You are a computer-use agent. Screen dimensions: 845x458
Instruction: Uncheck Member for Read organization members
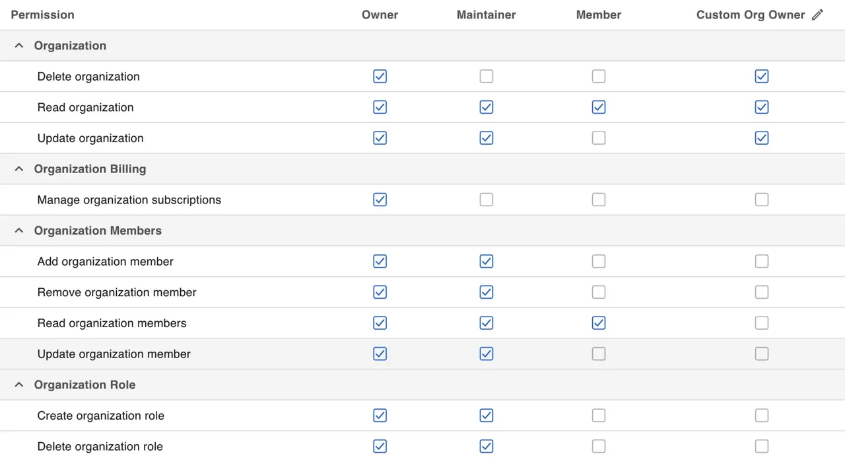point(599,323)
